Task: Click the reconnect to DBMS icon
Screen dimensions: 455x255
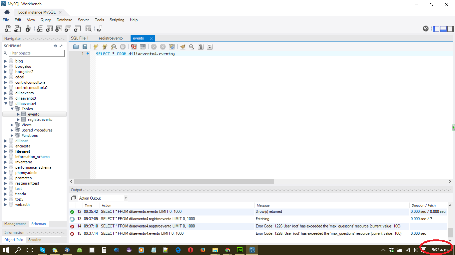Action: click(100, 29)
